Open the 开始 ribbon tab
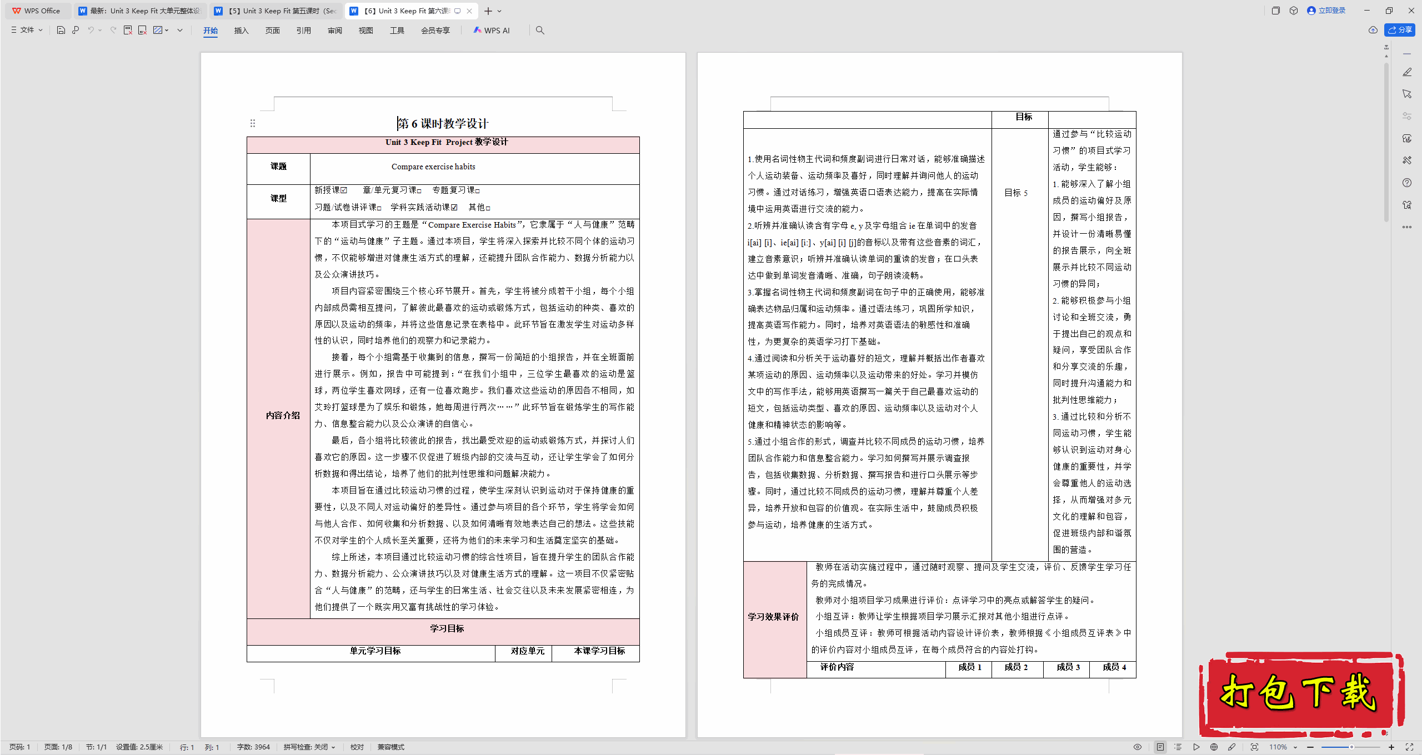This screenshot has height=755, width=1422. (211, 31)
